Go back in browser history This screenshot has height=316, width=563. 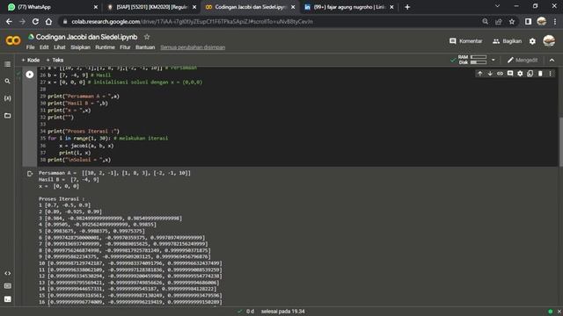click(9, 21)
